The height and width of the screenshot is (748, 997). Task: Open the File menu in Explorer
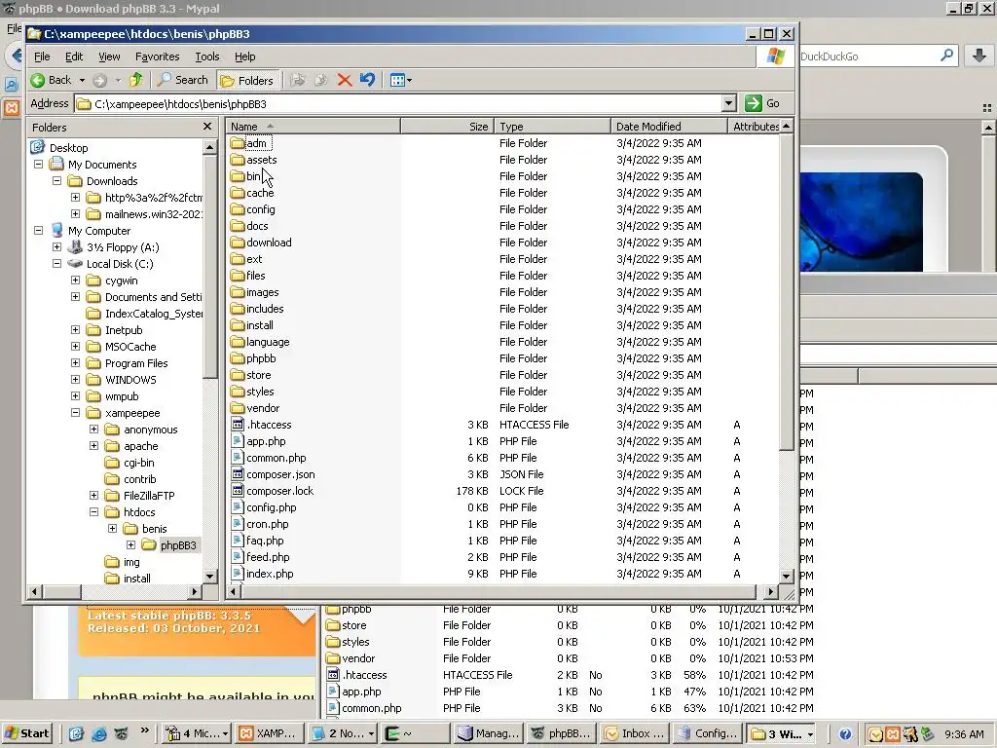point(42,56)
